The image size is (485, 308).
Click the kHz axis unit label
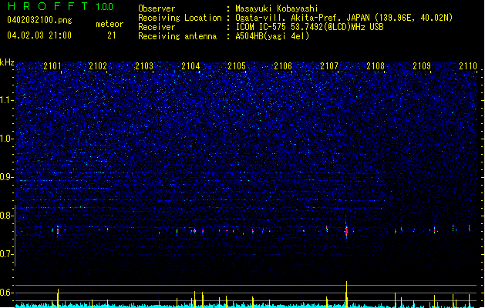point(7,62)
